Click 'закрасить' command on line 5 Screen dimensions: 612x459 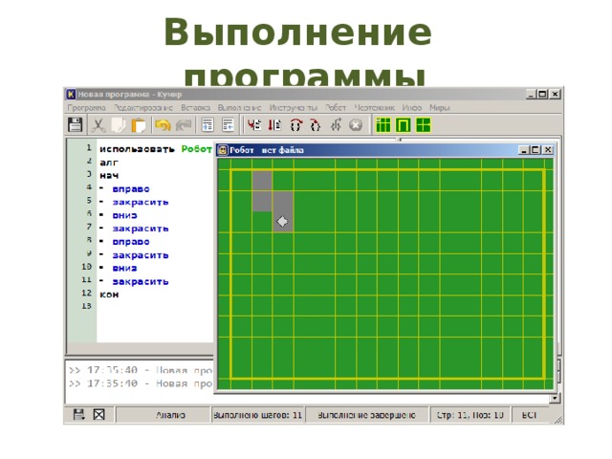[x=141, y=202]
